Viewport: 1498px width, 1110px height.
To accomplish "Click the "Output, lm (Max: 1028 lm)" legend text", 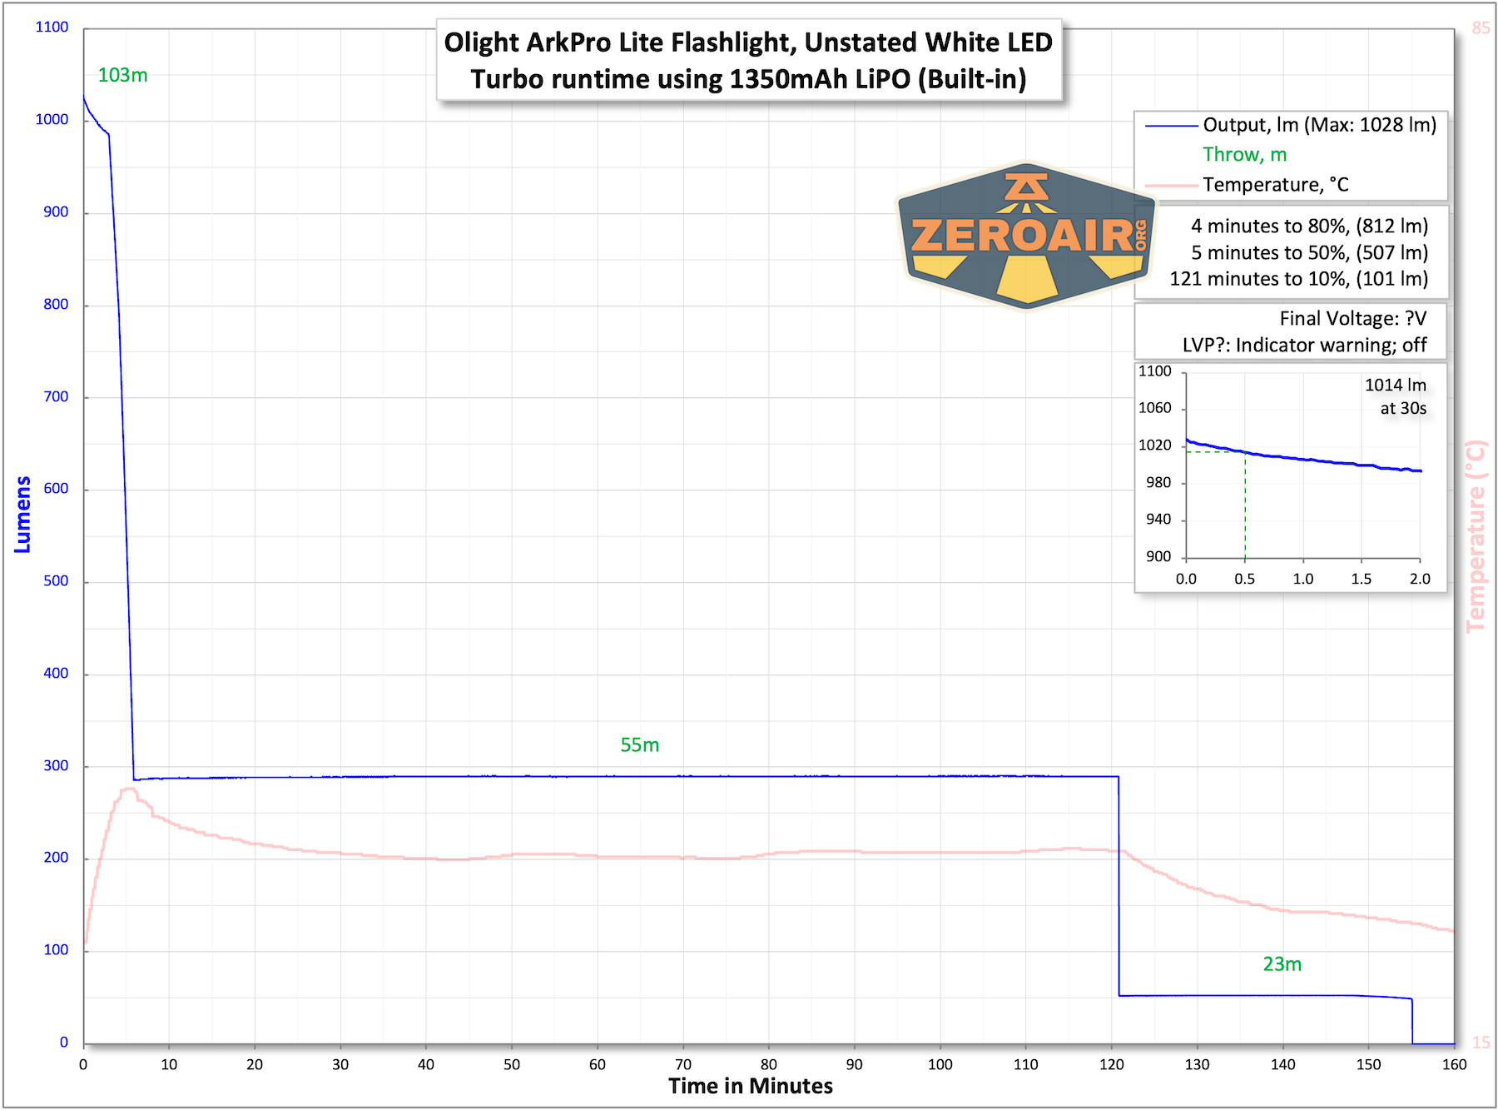I will click(x=1319, y=125).
